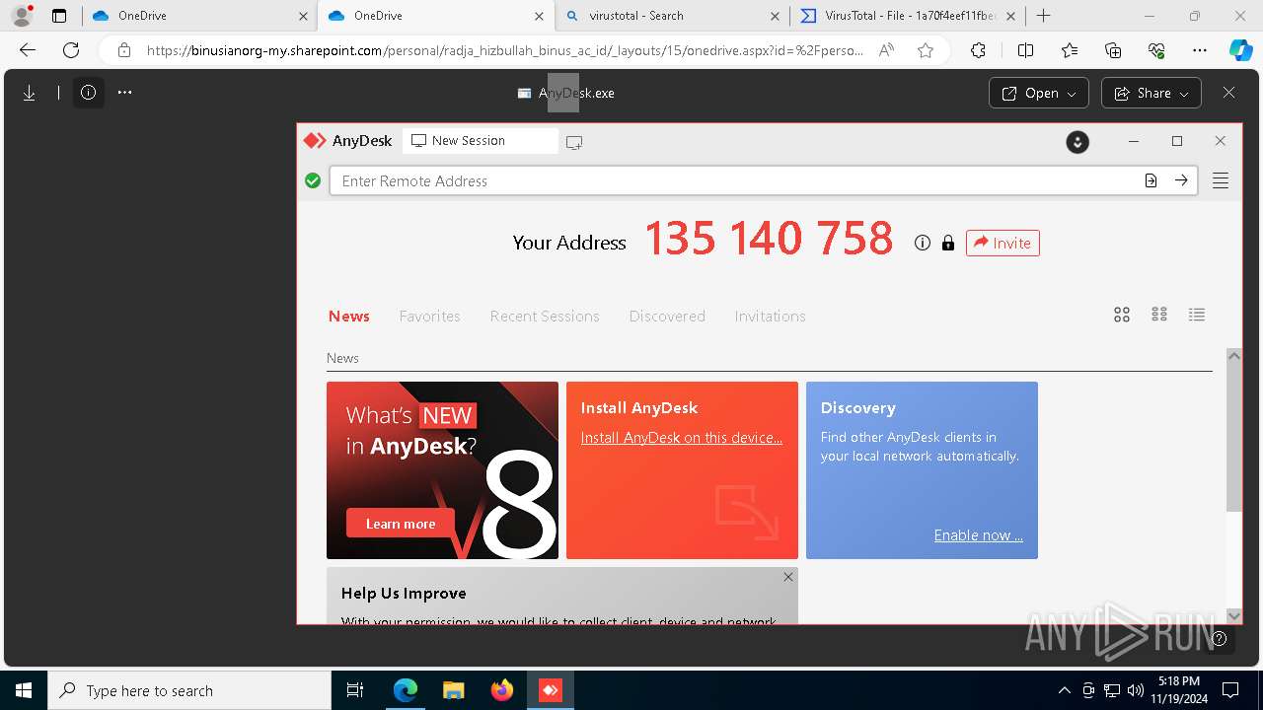Close the OneDrive file preview
The image size is (1263, 710).
pos(1228,93)
